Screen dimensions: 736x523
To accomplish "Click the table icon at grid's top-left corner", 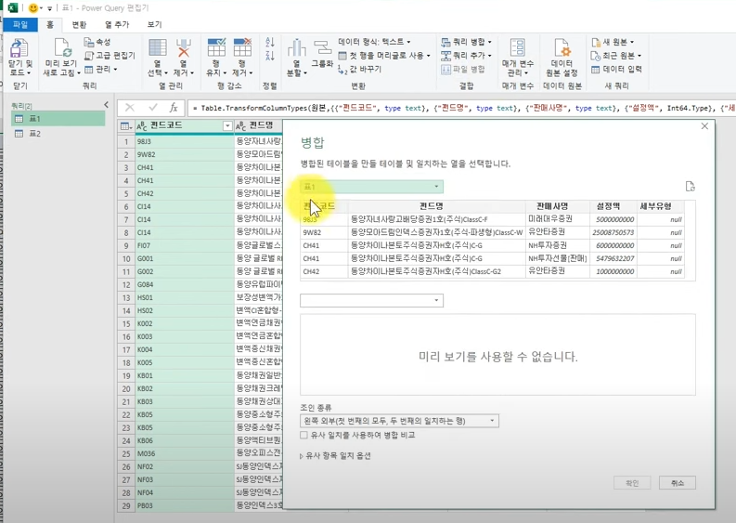I will coord(125,126).
